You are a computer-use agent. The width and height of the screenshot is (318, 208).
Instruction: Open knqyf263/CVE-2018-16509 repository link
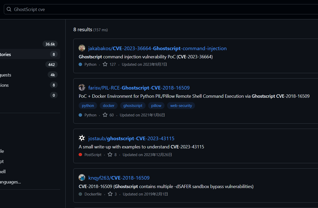click(x=119, y=178)
